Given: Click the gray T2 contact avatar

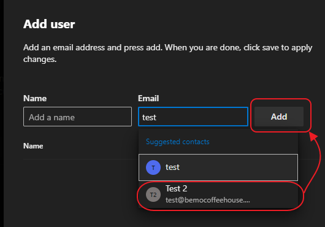Looking at the screenshot, I should pyautogui.click(x=153, y=194).
